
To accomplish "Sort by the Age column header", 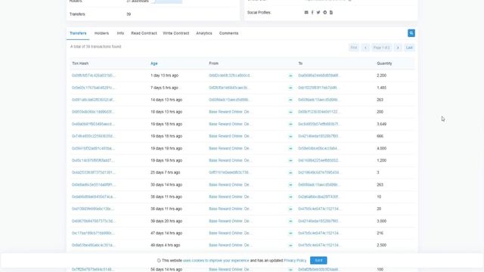I will (x=154, y=63).
